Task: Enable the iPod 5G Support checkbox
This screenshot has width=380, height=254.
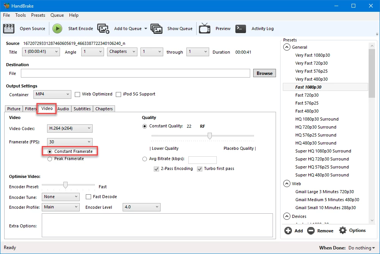Action: (x=118, y=94)
